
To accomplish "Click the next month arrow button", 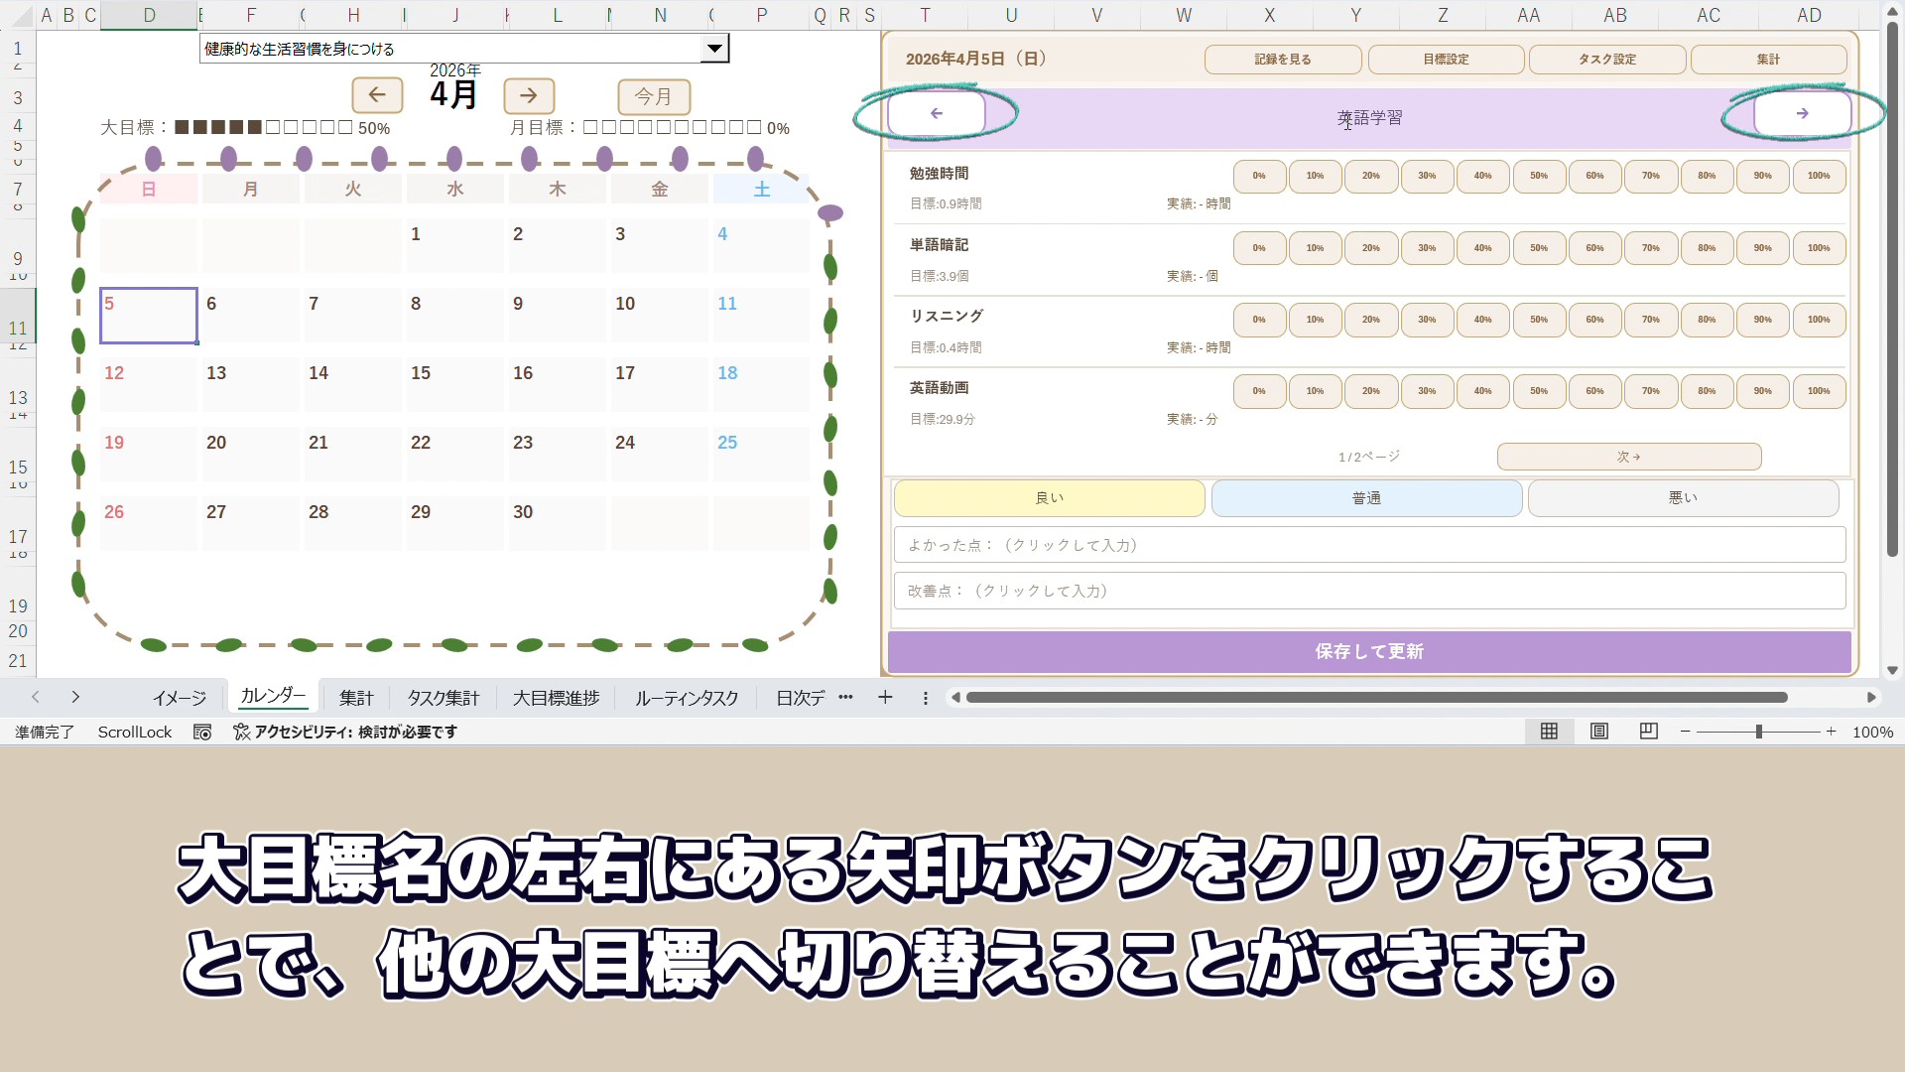I will [x=529, y=95].
